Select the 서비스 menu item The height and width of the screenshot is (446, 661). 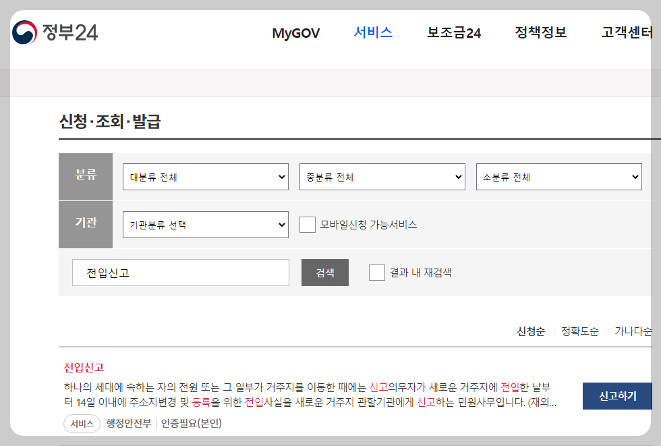(x=372, y=32)
